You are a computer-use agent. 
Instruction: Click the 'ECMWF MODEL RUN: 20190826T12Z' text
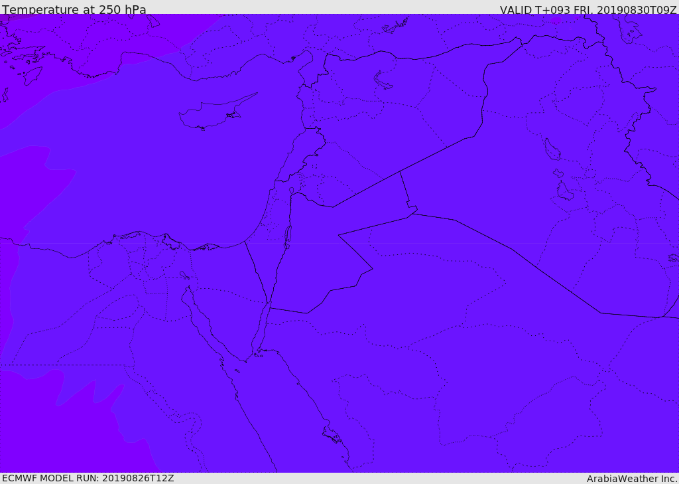pyautogui.click(x=88, y=478)
